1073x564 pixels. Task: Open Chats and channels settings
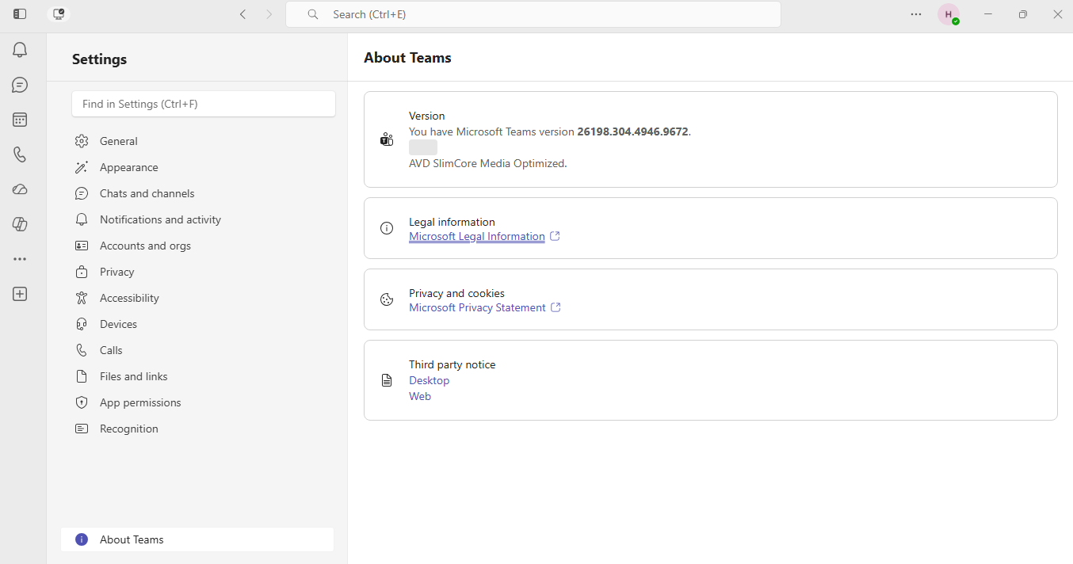coord(198,193)
